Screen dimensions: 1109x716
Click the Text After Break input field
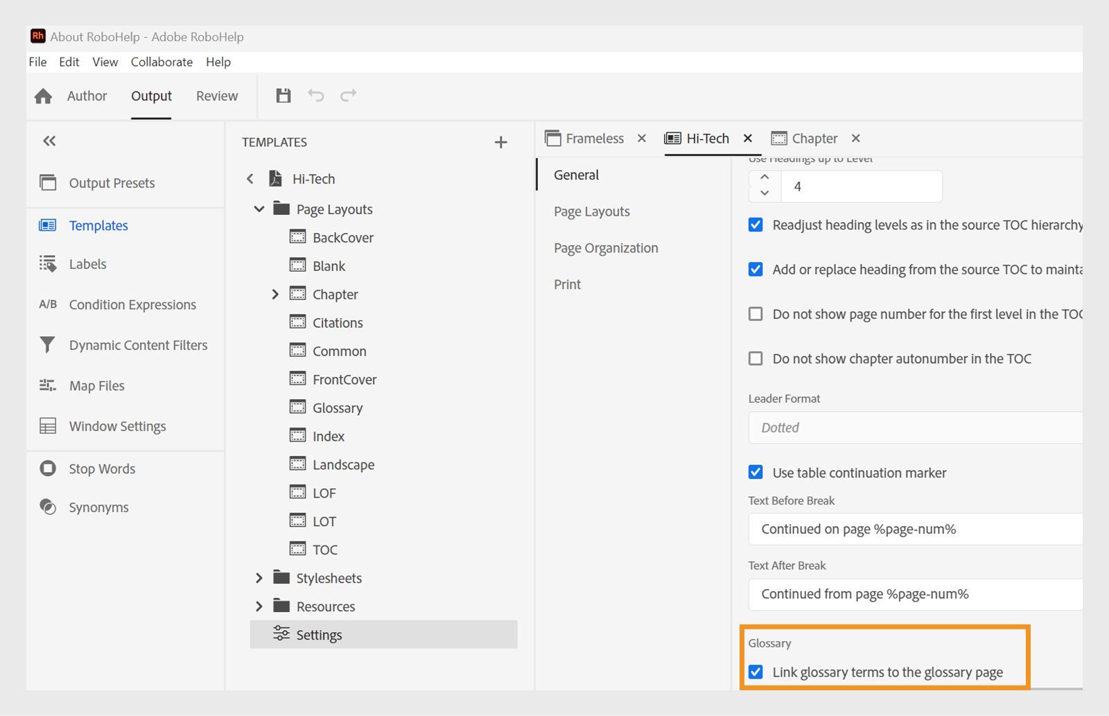coord(915,594)
